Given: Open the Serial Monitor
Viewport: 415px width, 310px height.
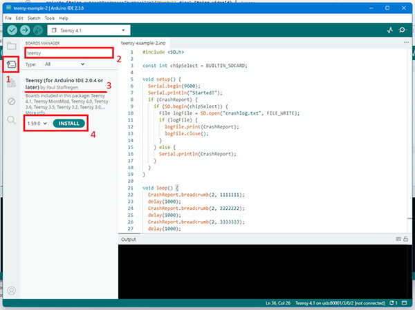Looking at the screenshot, I should (x=403, y=30).
